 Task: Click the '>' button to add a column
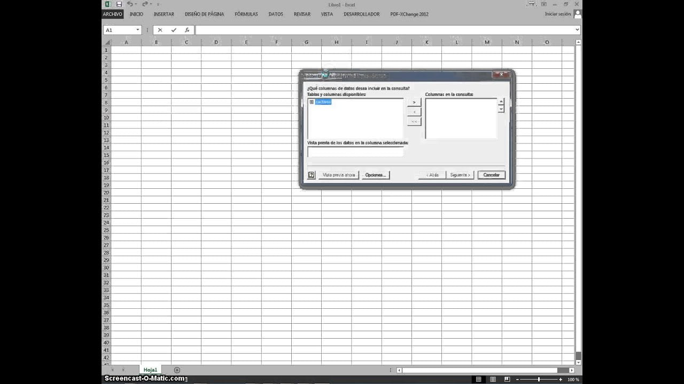point(414,102)
